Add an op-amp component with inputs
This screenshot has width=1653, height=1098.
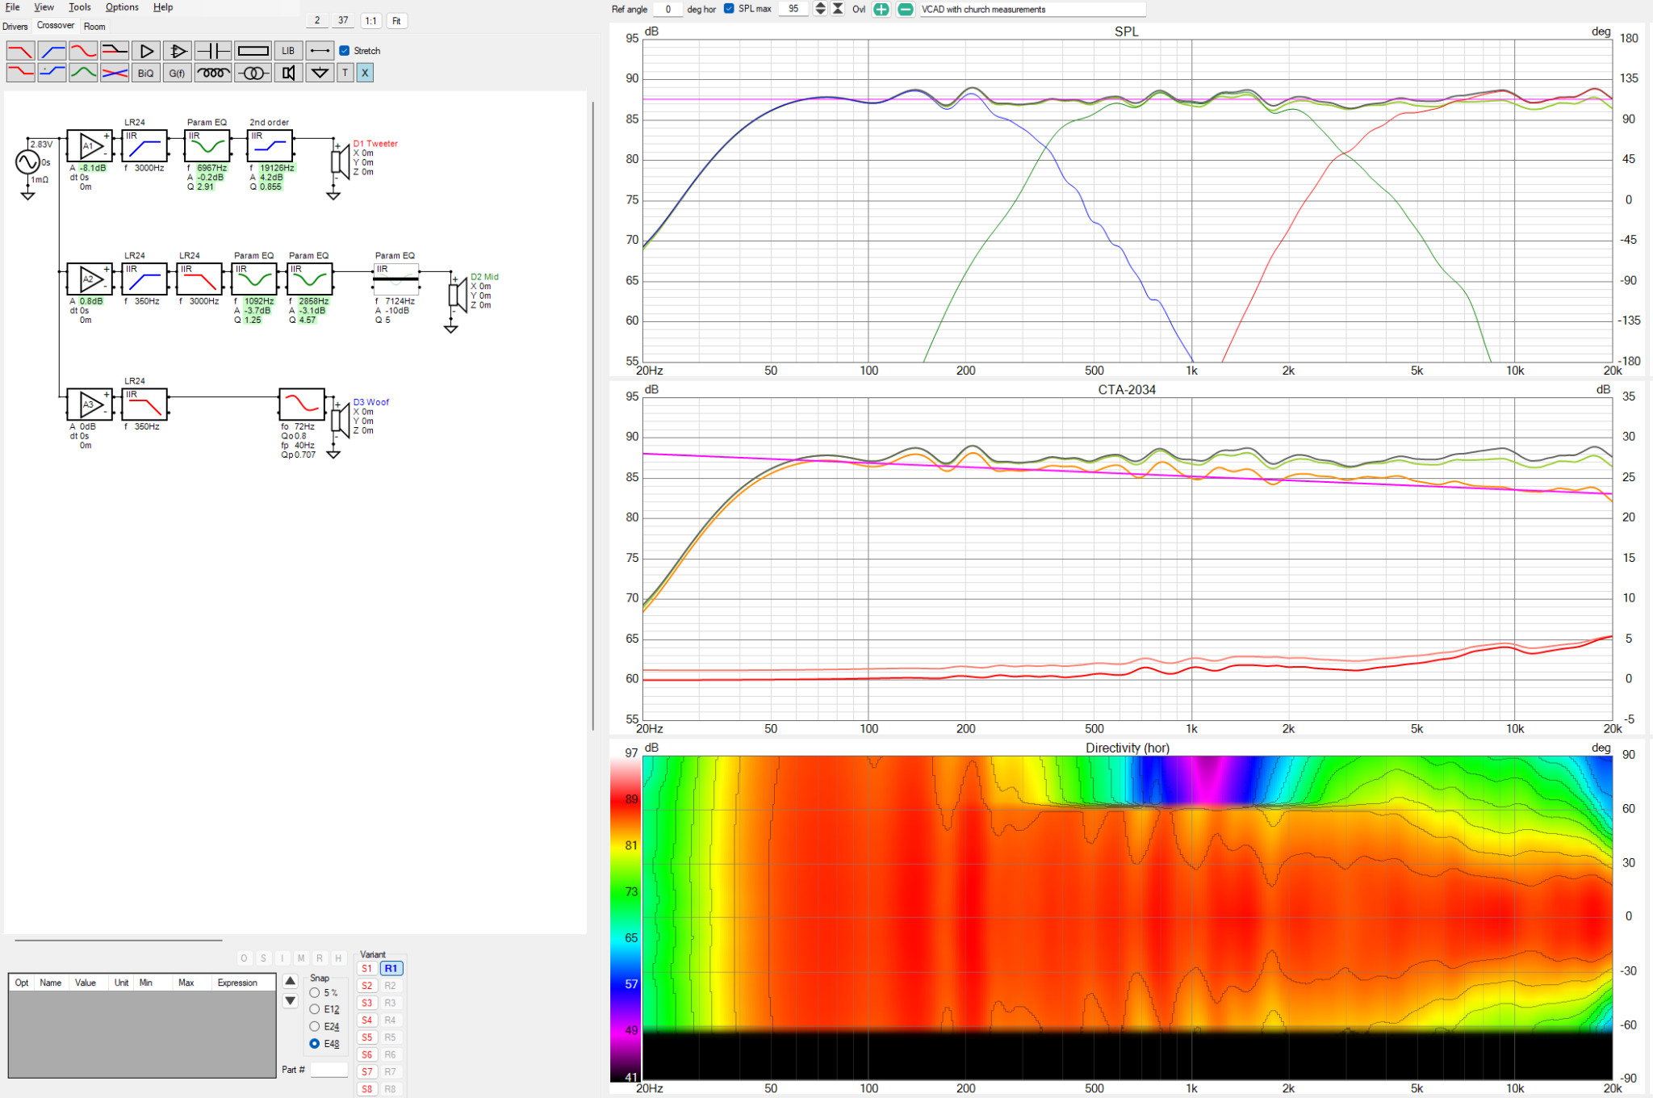[178, 51]
